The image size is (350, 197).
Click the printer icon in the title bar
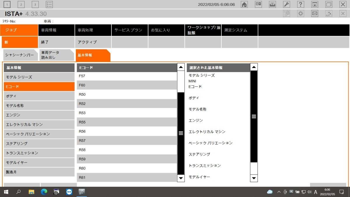tap(272, 4)
